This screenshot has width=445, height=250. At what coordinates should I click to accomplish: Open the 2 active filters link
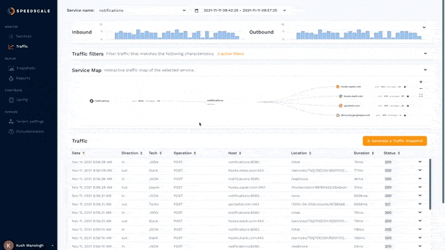point(231,54)
